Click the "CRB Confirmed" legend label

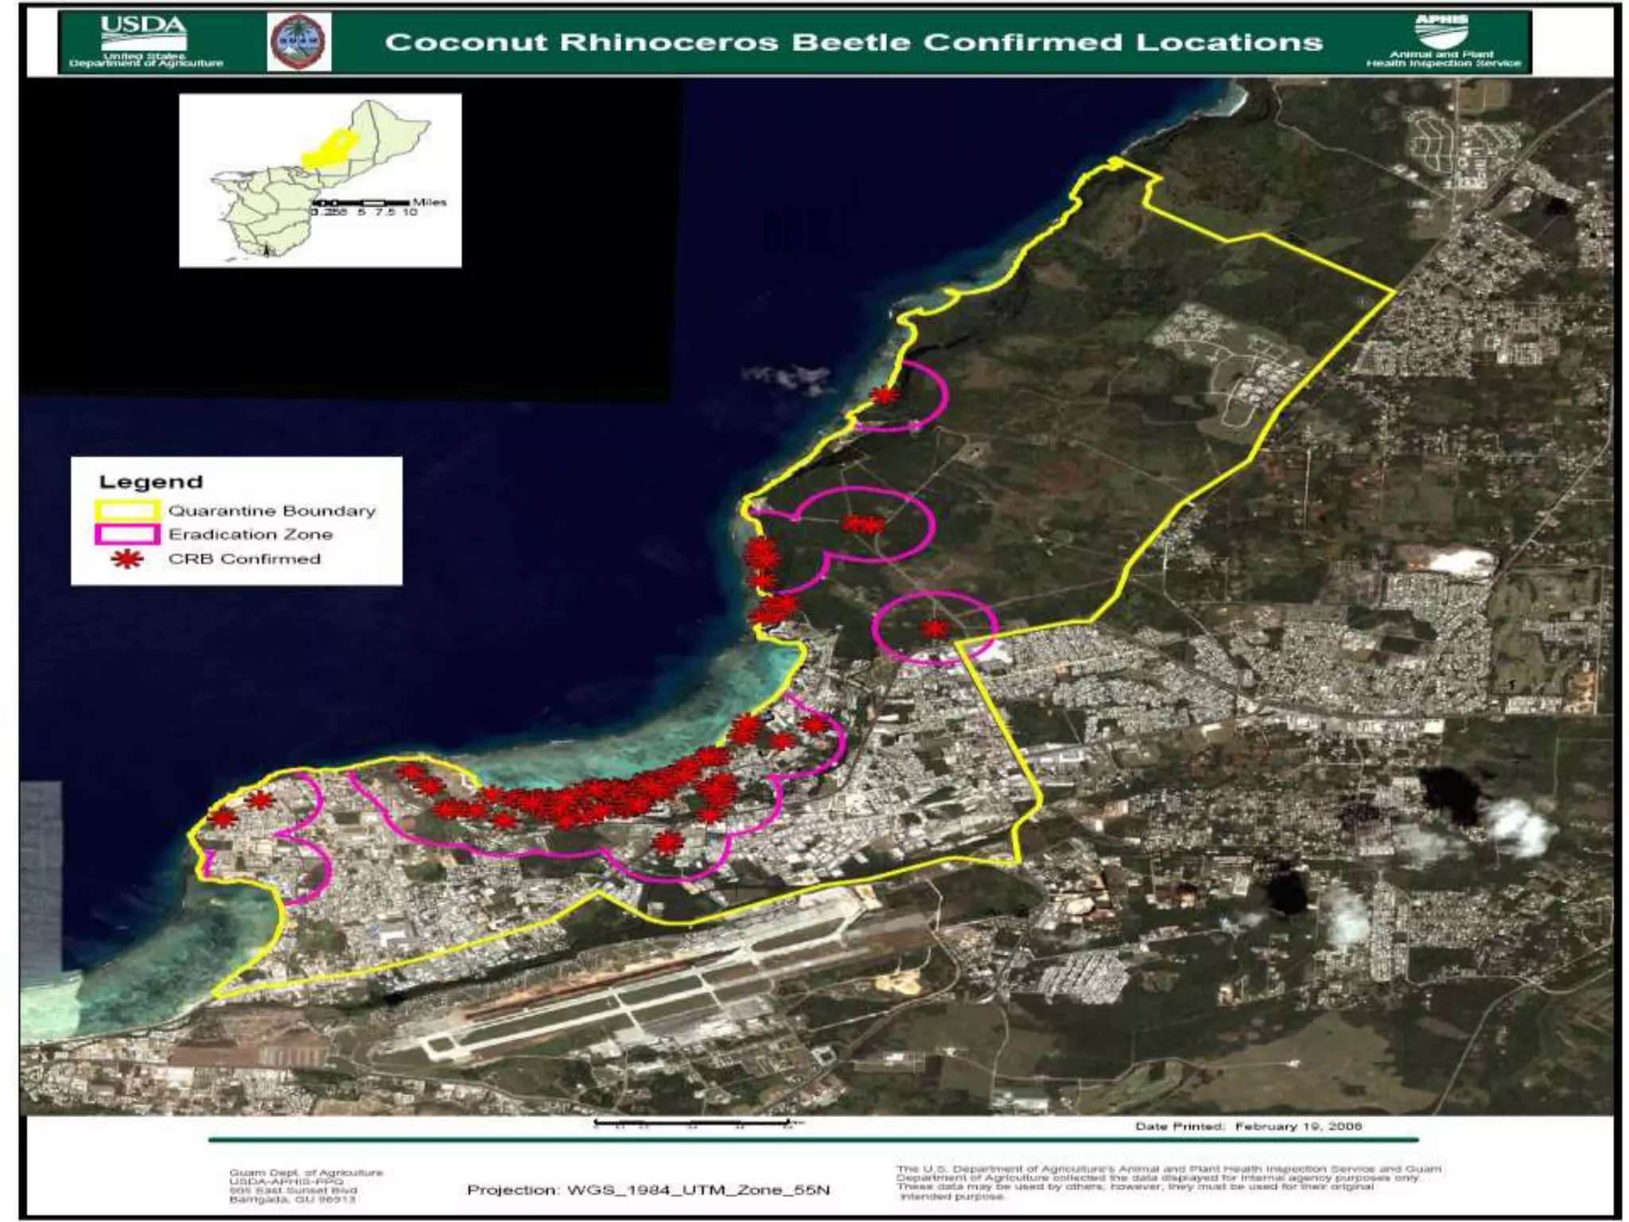pyautogui.click(x=243, y=559)
